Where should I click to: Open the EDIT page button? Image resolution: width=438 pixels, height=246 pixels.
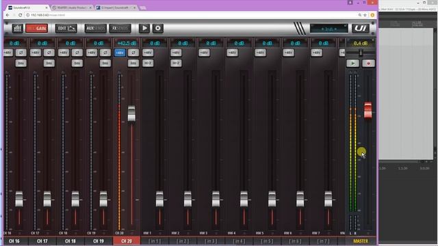(x=66, y=28)
